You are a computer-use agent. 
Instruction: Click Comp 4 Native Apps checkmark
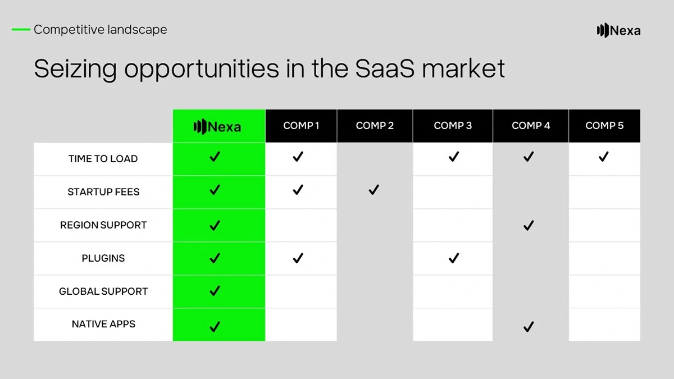[x=529, y=326]
